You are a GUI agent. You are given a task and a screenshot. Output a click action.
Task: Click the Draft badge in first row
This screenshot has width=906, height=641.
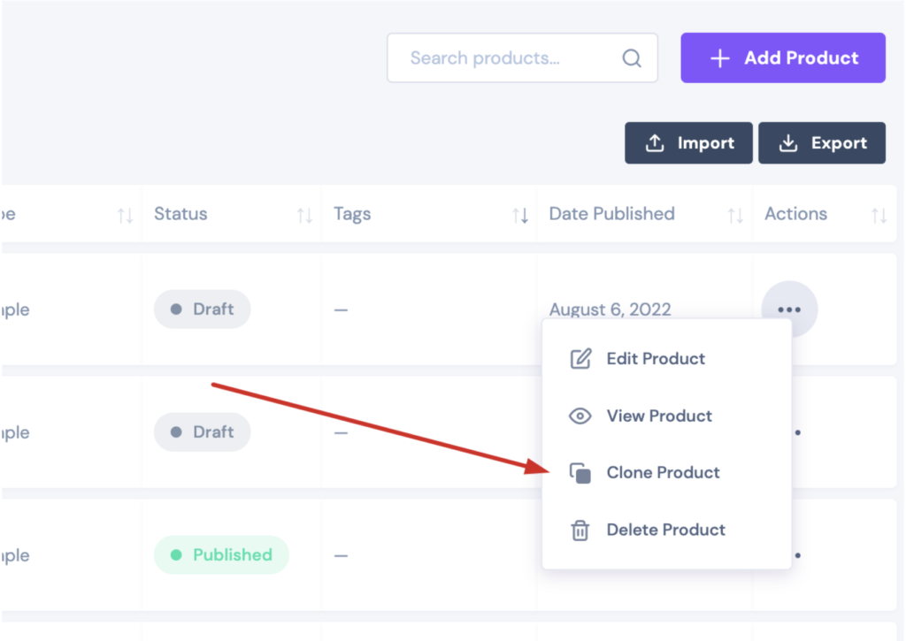(x=203, y=309)
